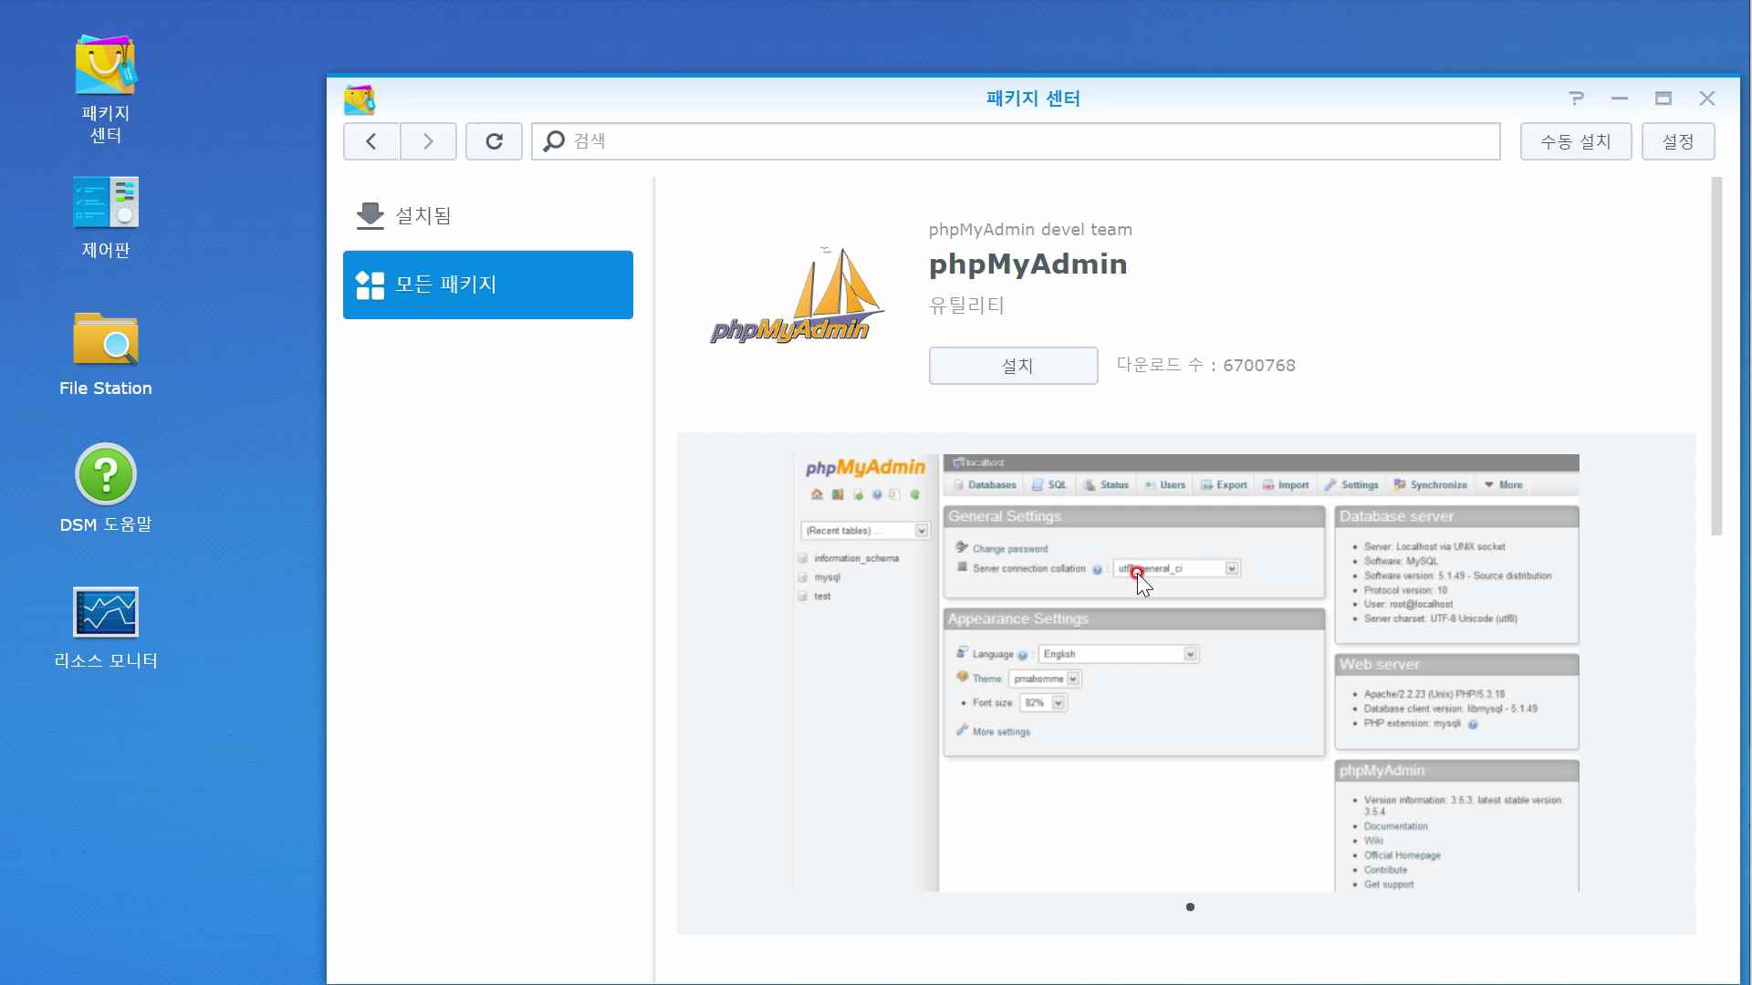The image size is (1752, 985).
Task: Open the Resource Monitor desktop icon
Action: coord(106,612)
